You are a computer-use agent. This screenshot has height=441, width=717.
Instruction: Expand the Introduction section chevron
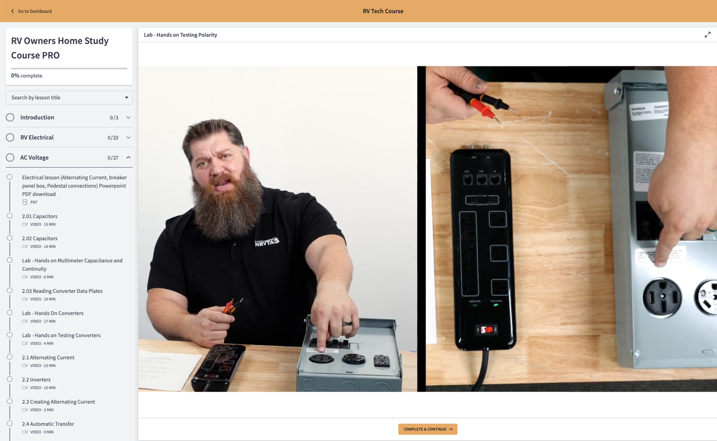(x=128, y=117)
